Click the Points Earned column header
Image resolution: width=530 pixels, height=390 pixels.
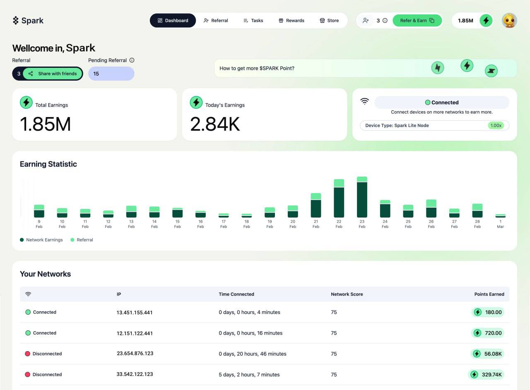coord(489,294)
